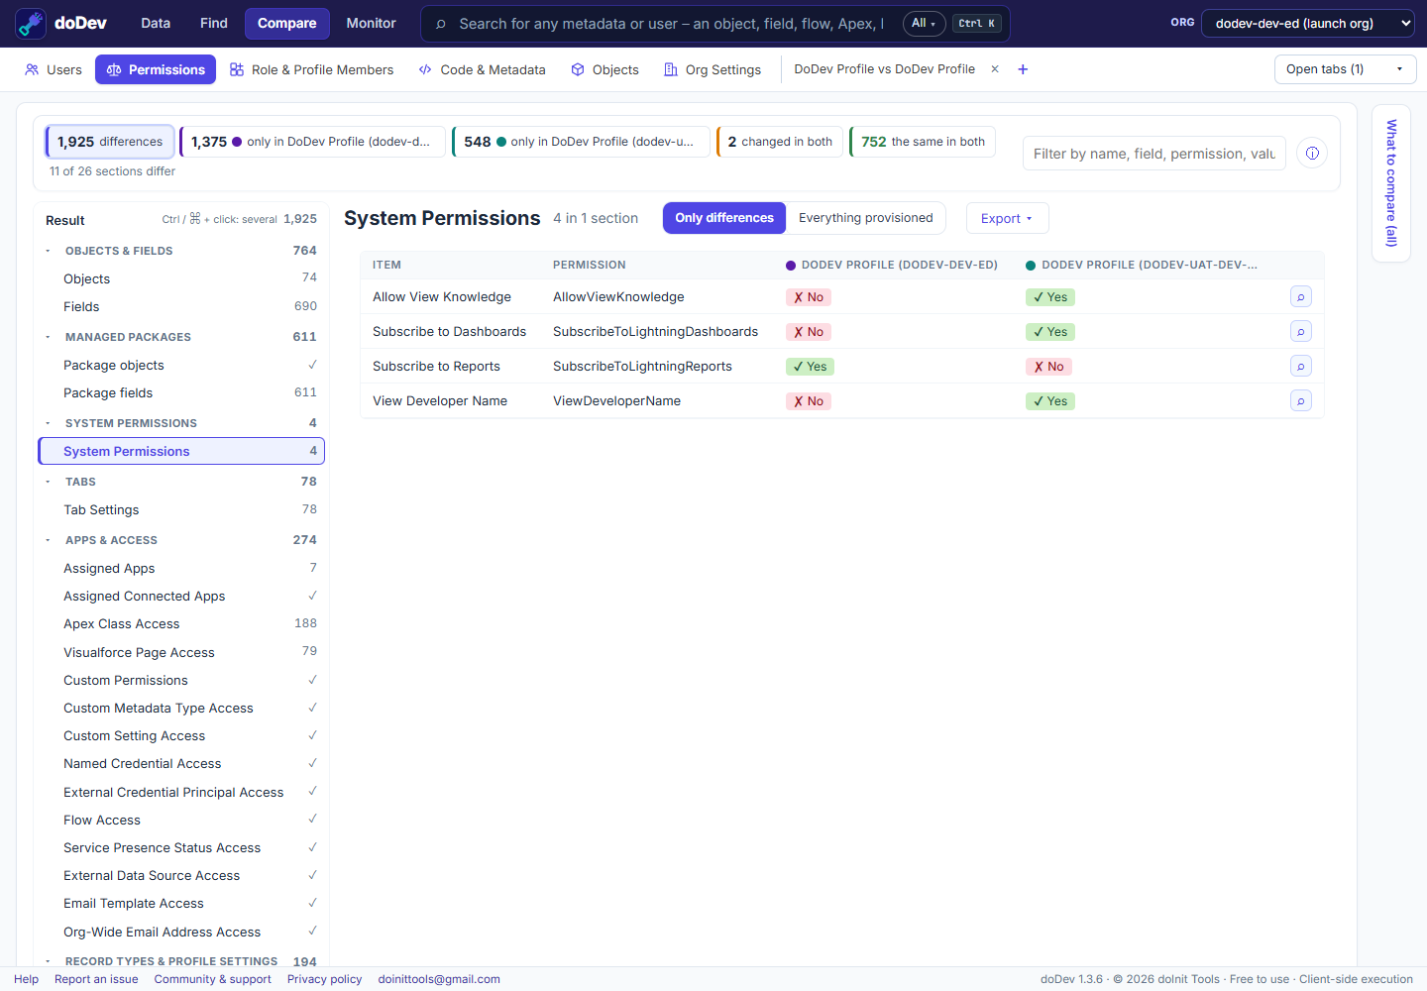
Task: Click the Org Settings building icon
Action: click(x=671, y=69)
